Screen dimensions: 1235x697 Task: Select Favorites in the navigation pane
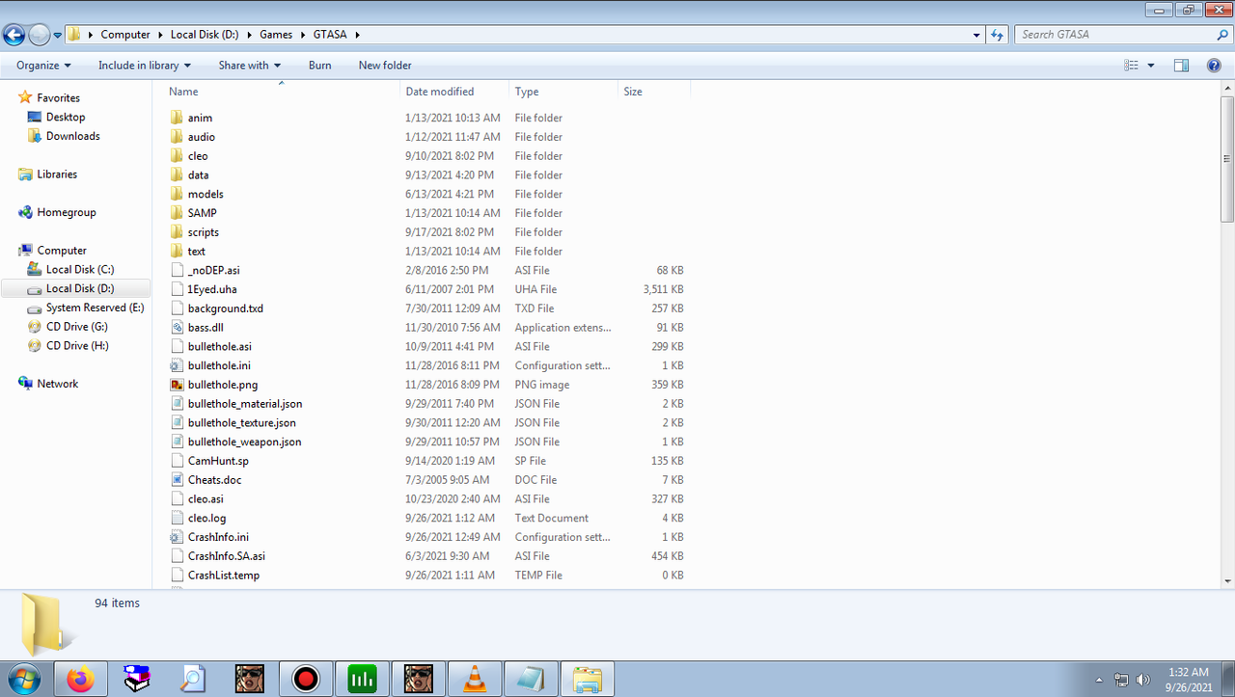pos(58,98)
